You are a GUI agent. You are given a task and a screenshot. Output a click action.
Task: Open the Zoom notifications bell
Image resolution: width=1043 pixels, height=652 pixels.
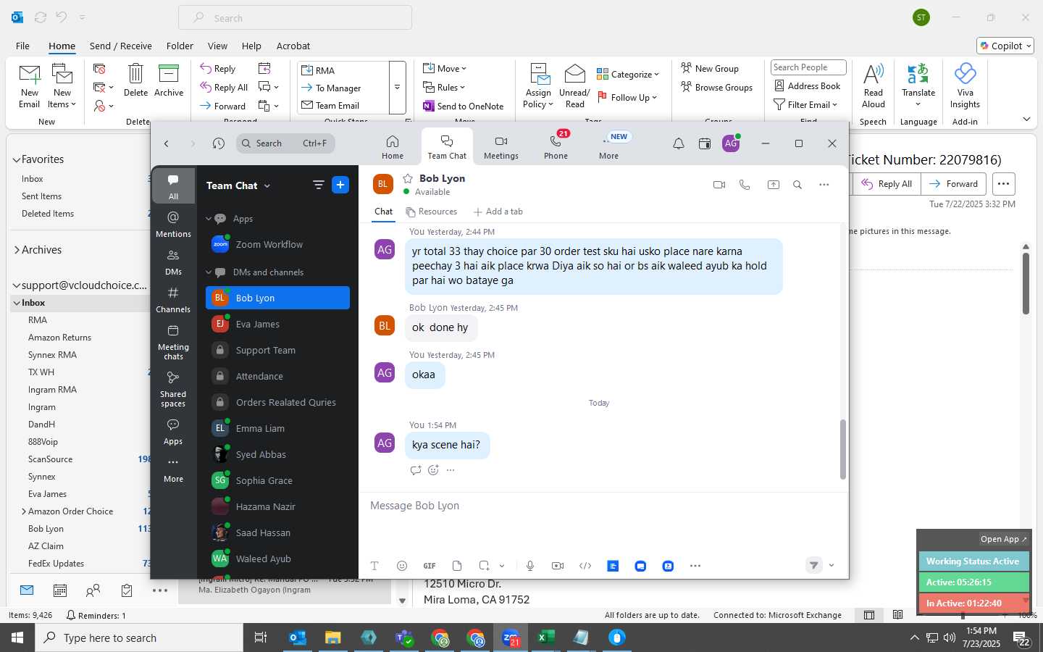679,143
